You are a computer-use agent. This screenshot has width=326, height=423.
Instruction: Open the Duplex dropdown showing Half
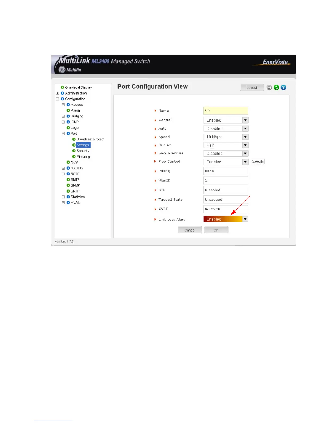point(226,145)
